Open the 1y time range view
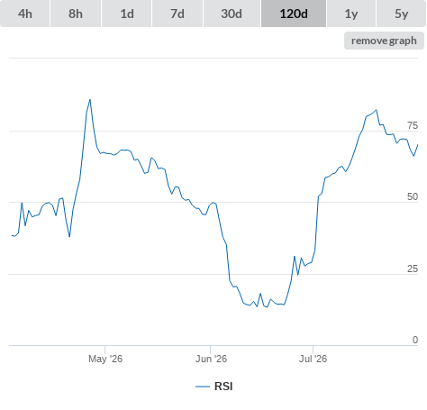The image size is (427, 410). pos(351,14)
